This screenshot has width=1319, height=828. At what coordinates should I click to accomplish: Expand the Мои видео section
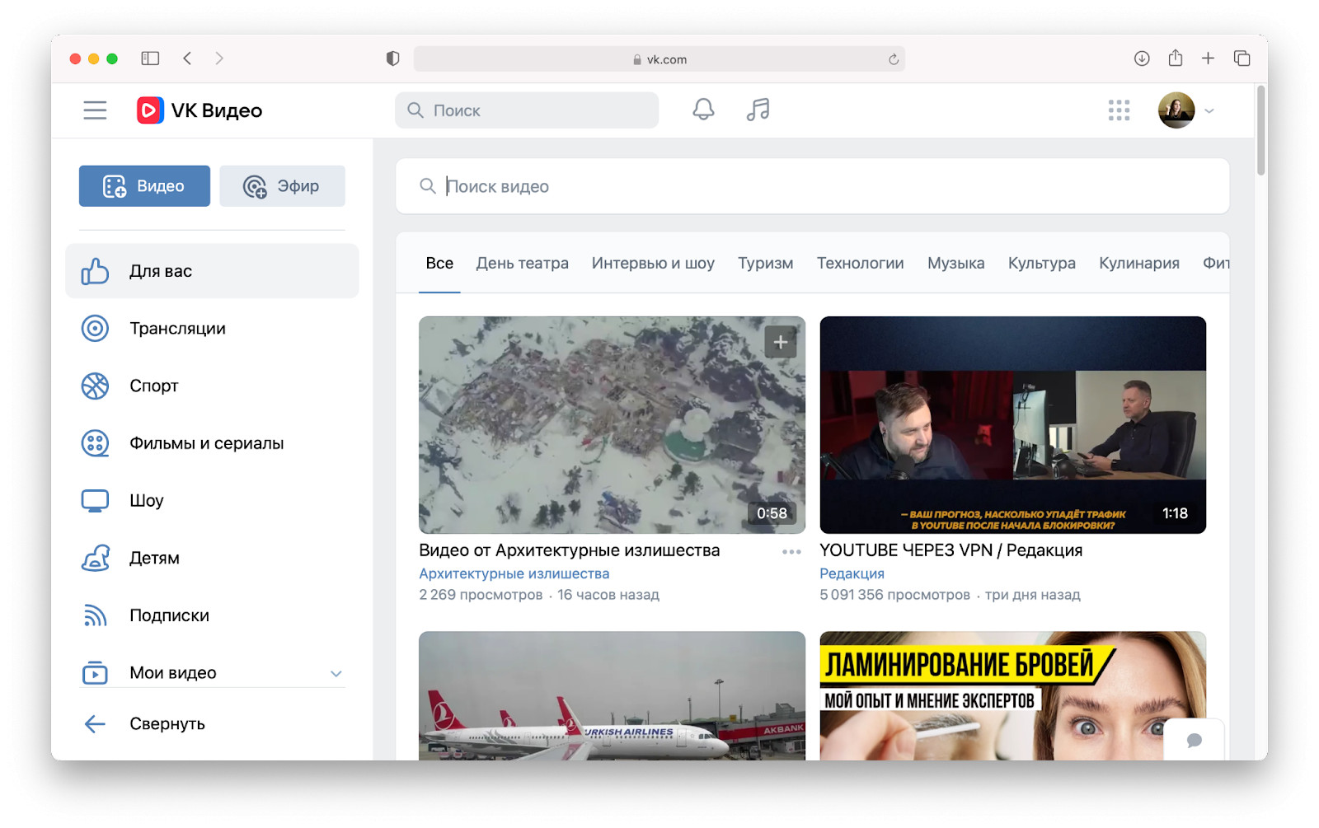click(336, 673)
